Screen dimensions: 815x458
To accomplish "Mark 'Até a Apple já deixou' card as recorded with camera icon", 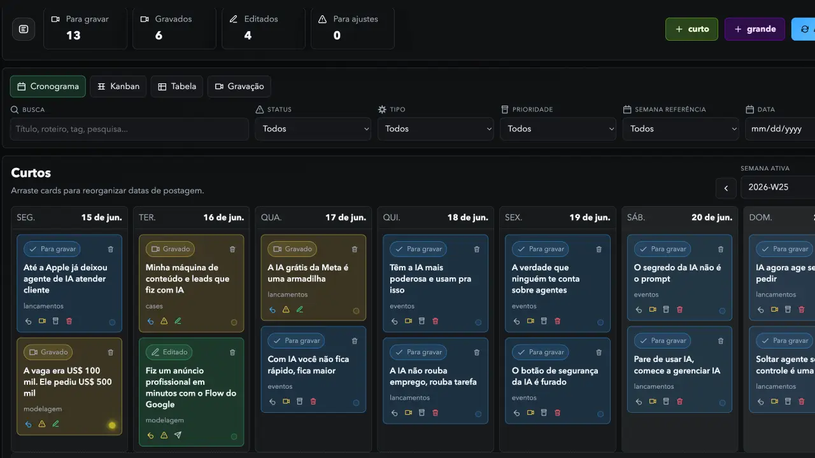I will pyautogui.click(x=42, y=321).
